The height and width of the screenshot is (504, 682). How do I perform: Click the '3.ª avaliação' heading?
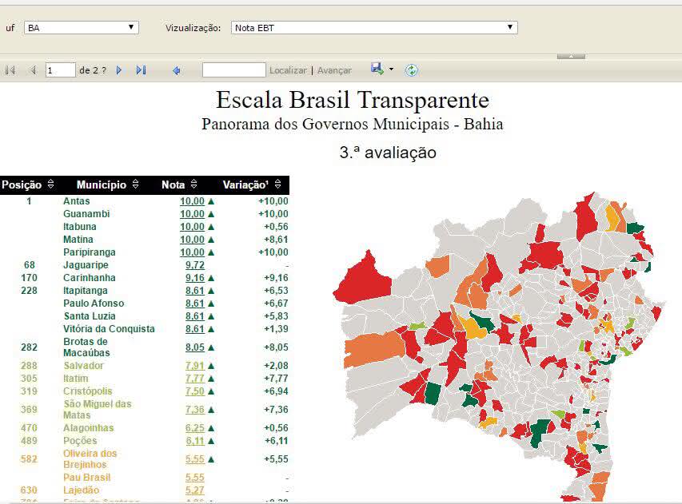[388, 153]
